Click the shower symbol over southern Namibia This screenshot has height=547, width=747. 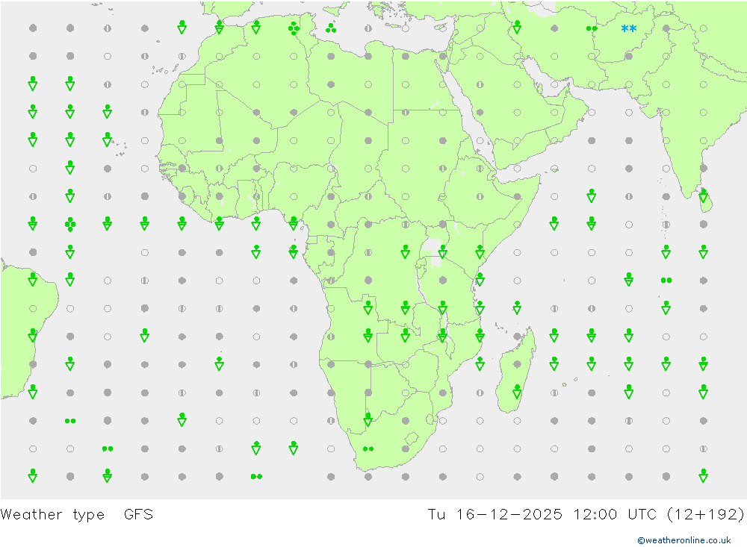pyautogui.click(x=368, y=419)
